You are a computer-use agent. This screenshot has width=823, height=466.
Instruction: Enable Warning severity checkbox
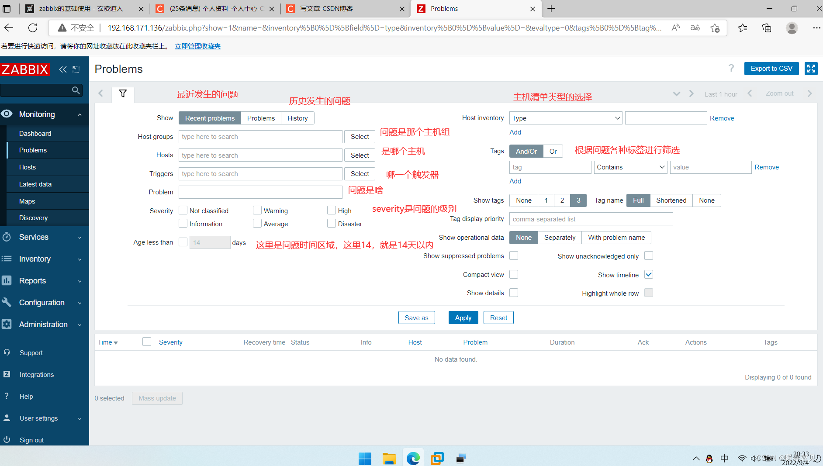[x=257, y=210]
